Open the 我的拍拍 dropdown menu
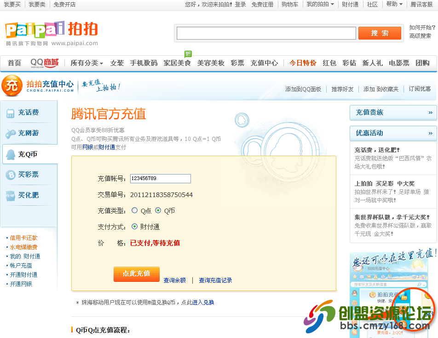438x338 pixels. point(320,4)
